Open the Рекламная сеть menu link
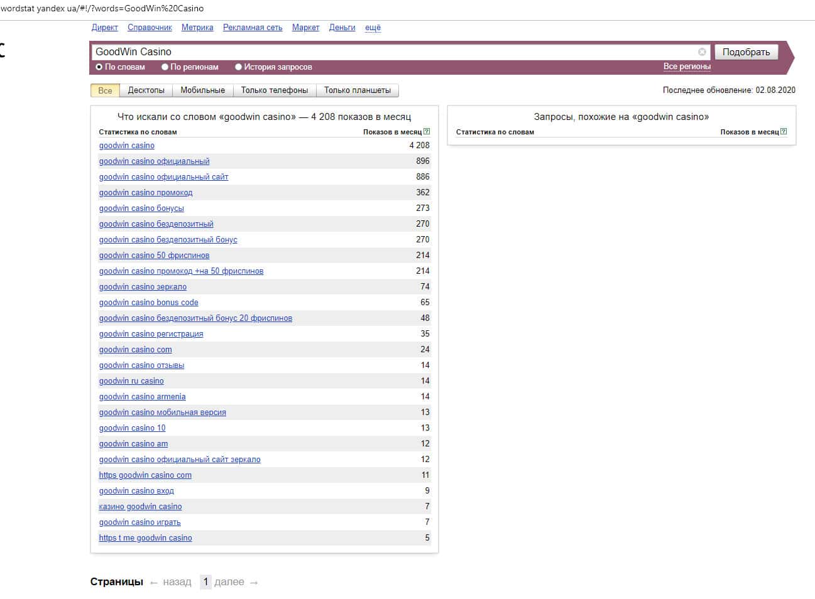The image size is (815, 599). tap(253, 28)
